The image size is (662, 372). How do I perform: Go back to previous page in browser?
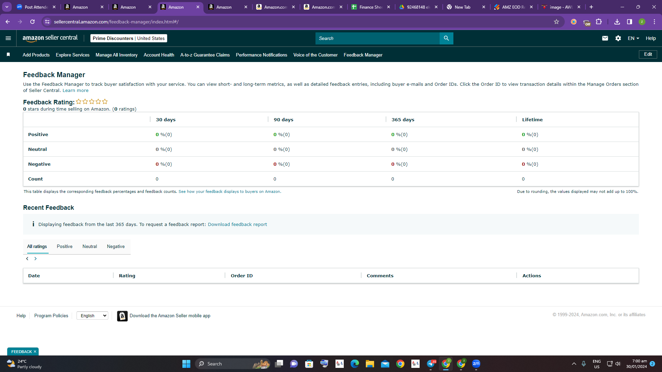[x=8, y=22]
